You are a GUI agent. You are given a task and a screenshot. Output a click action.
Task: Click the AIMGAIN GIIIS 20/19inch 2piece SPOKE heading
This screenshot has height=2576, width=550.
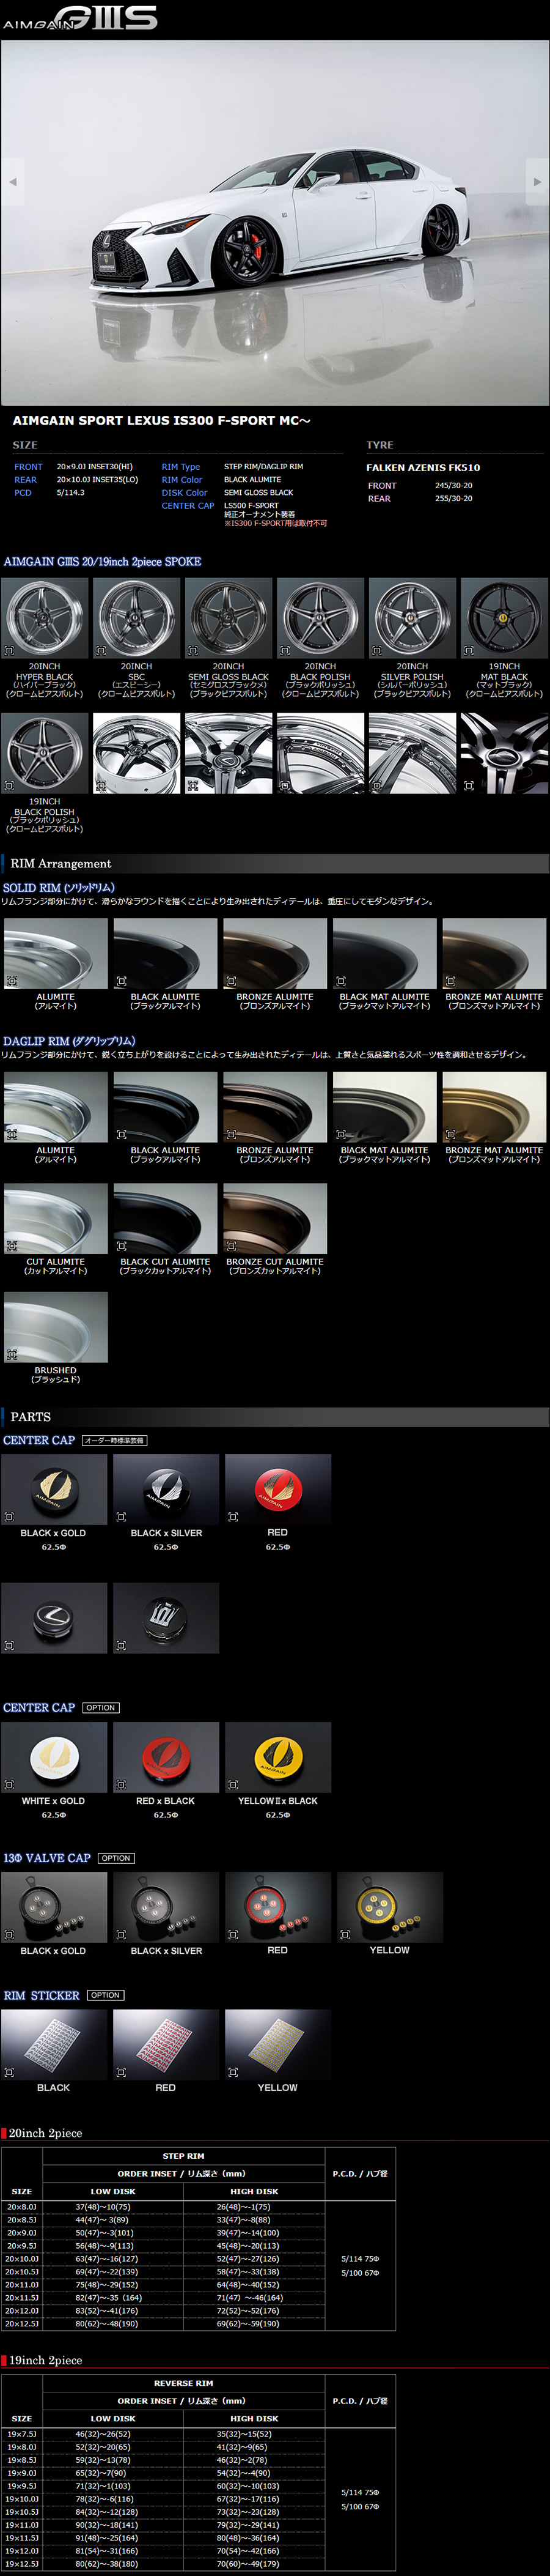[x=103, y=562]
